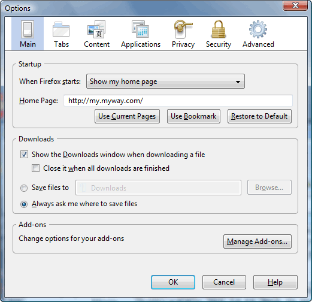The width and height of the screenshot is (312, 302).
Task: Click the Browse... button
Action: click(269, 188)
